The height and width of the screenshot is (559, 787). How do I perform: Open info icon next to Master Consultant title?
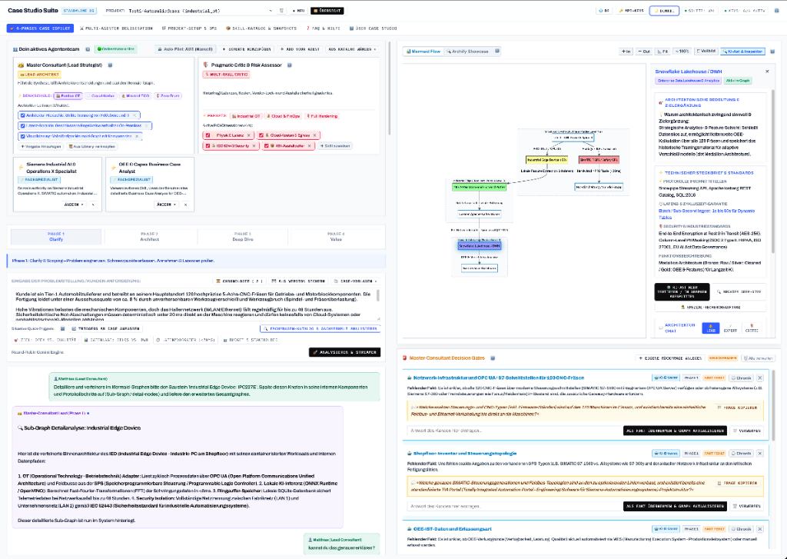(111, 65)
